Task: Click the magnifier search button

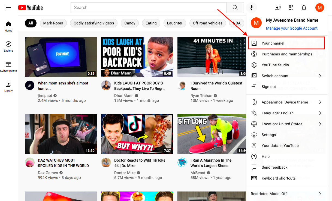Action: (235, 8)
